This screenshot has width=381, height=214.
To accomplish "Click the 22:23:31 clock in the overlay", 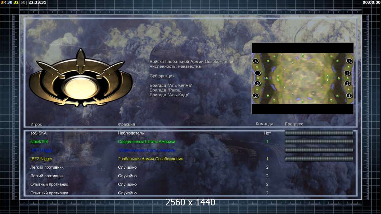I will coord(37,2).
